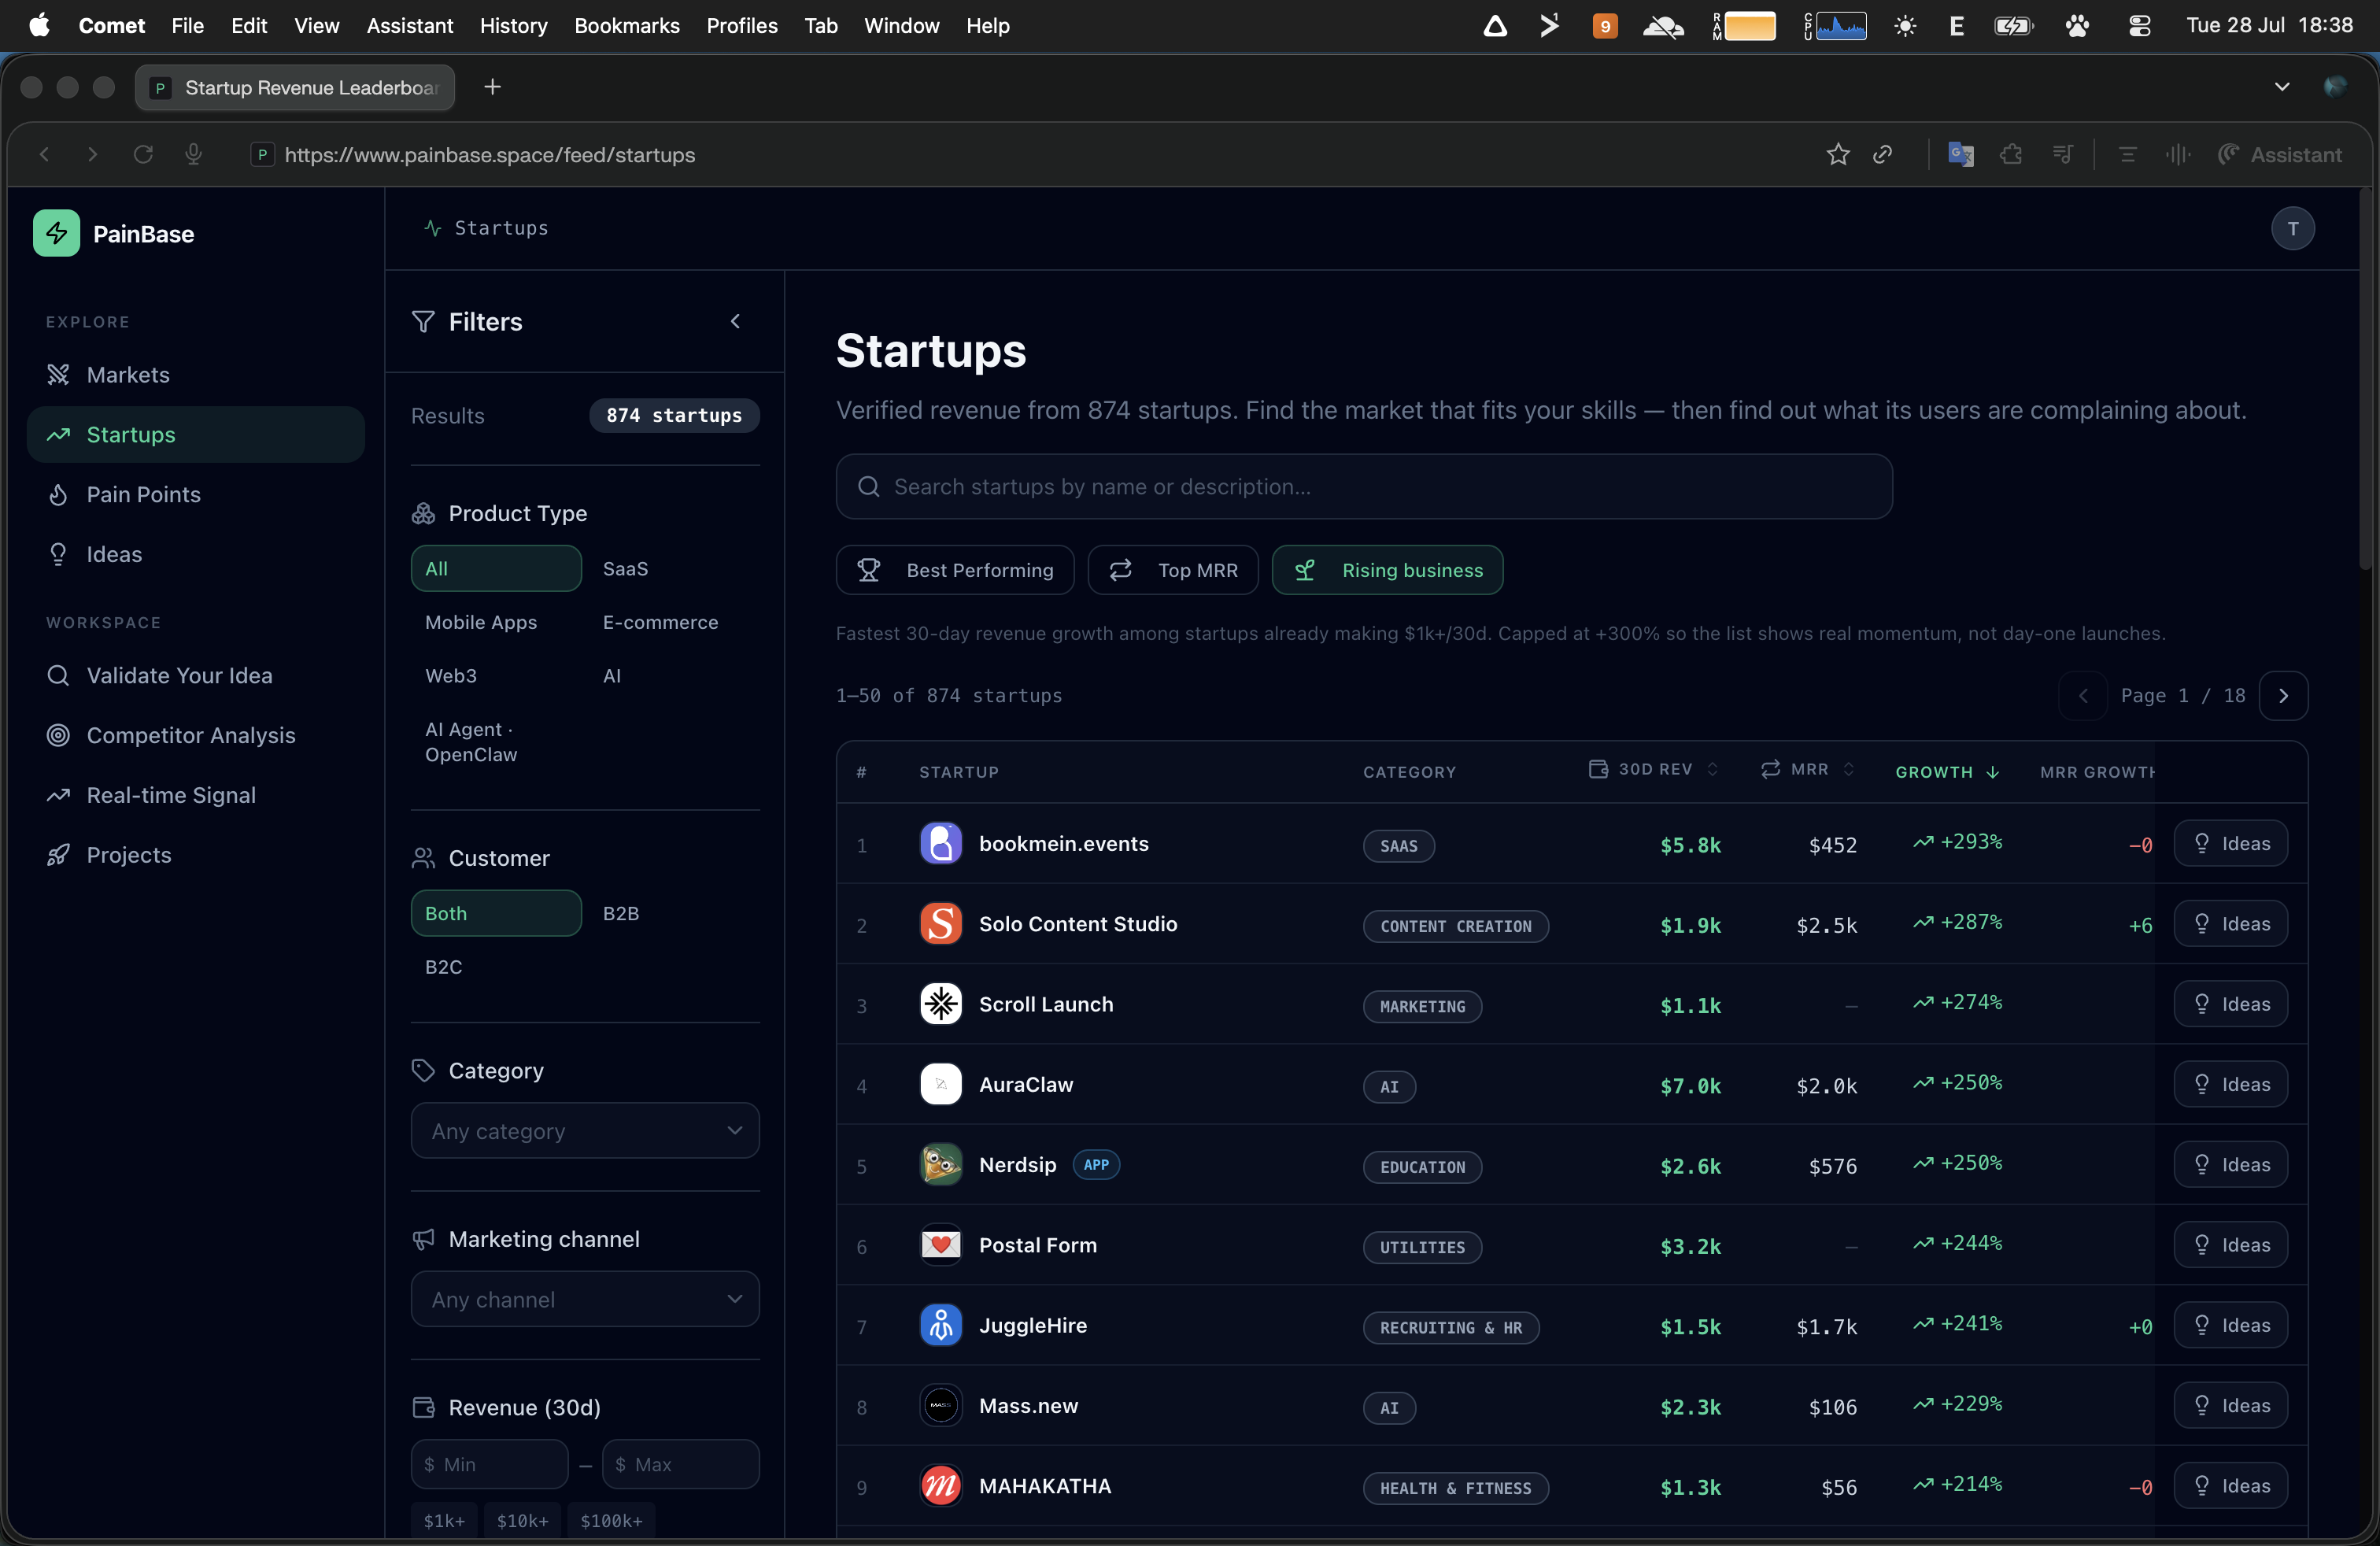Open the Projects sidebar item
Image resolution: width=2380 pixels, height=1546 pixels.
click(195, 855)
